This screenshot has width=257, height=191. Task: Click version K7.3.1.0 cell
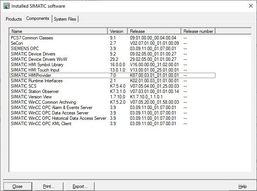[x=118, y=91]
